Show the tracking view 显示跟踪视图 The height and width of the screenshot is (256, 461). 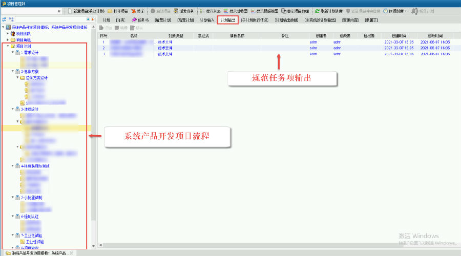tap(264, 11)
